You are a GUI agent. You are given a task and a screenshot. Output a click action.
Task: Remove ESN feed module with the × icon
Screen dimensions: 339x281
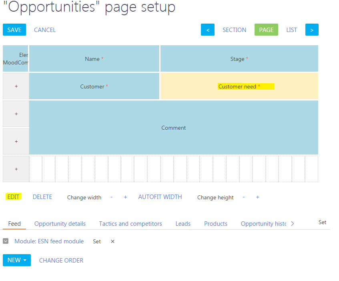112,241
